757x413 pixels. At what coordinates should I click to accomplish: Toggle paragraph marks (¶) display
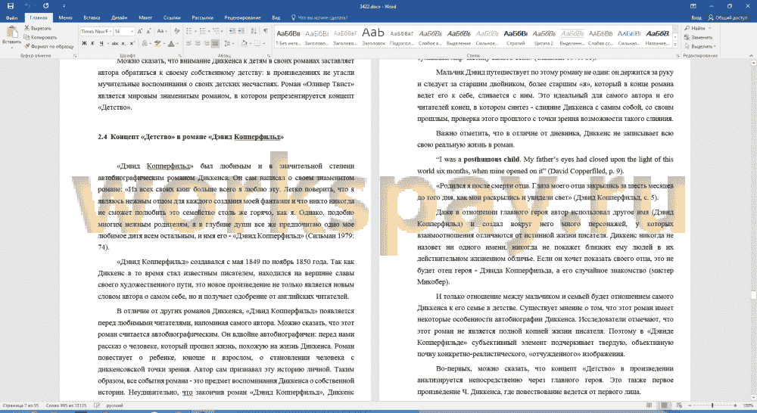coord(266,31)
